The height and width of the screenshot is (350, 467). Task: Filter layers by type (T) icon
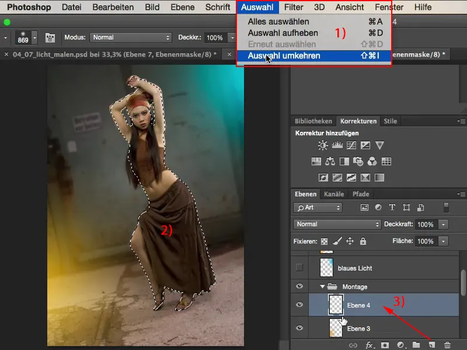tap(392, 208)
